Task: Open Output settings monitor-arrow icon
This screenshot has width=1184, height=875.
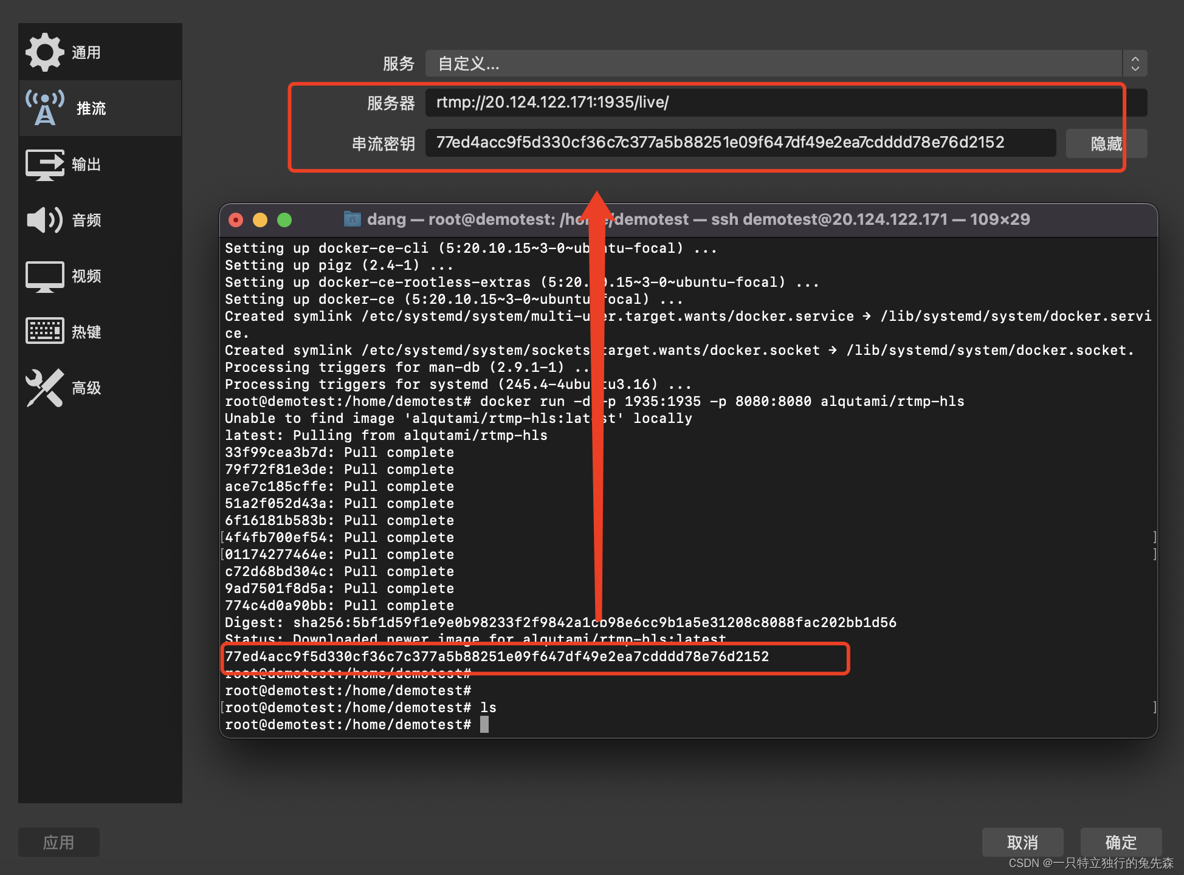Action: click(x=44, y=164)
